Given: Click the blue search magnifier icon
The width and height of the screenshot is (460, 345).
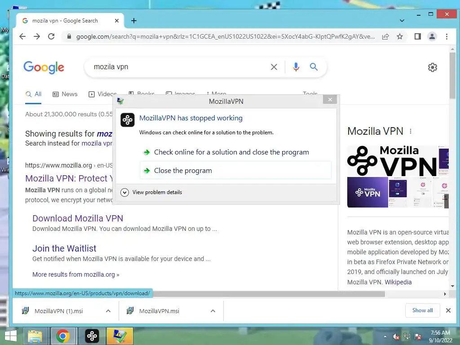Looking at the screenshot, I should tap(314, 67).
